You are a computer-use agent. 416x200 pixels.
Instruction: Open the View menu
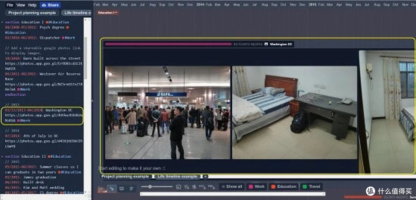point(20,5)
